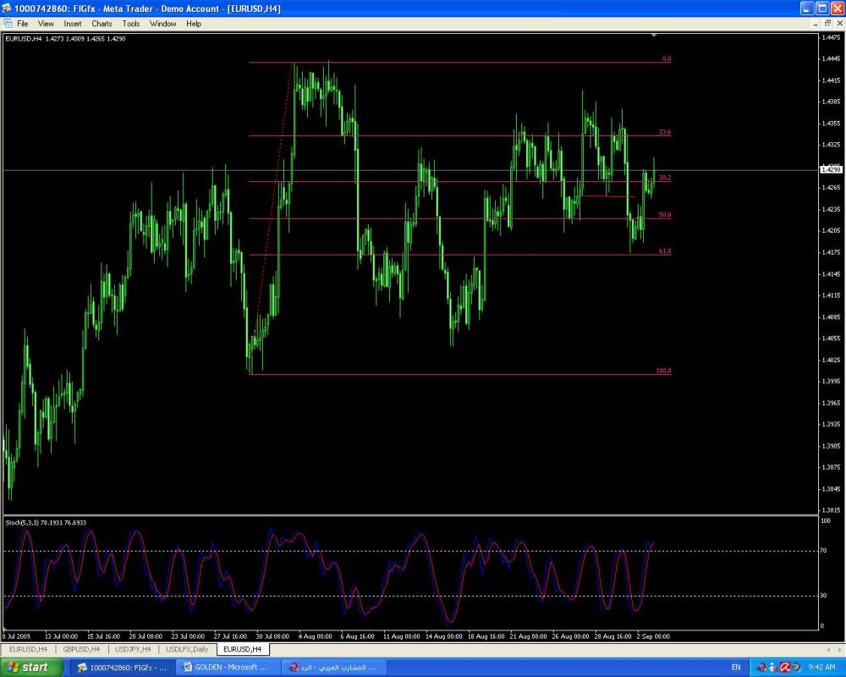Restore the inner chart window in menu bar

point(827,23)
